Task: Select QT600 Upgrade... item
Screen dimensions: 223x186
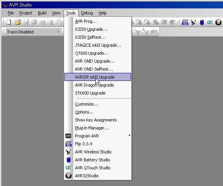Action: tap(98, 53)
